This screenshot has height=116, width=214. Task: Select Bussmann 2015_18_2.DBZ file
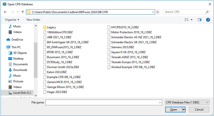(x=61, y=57)
